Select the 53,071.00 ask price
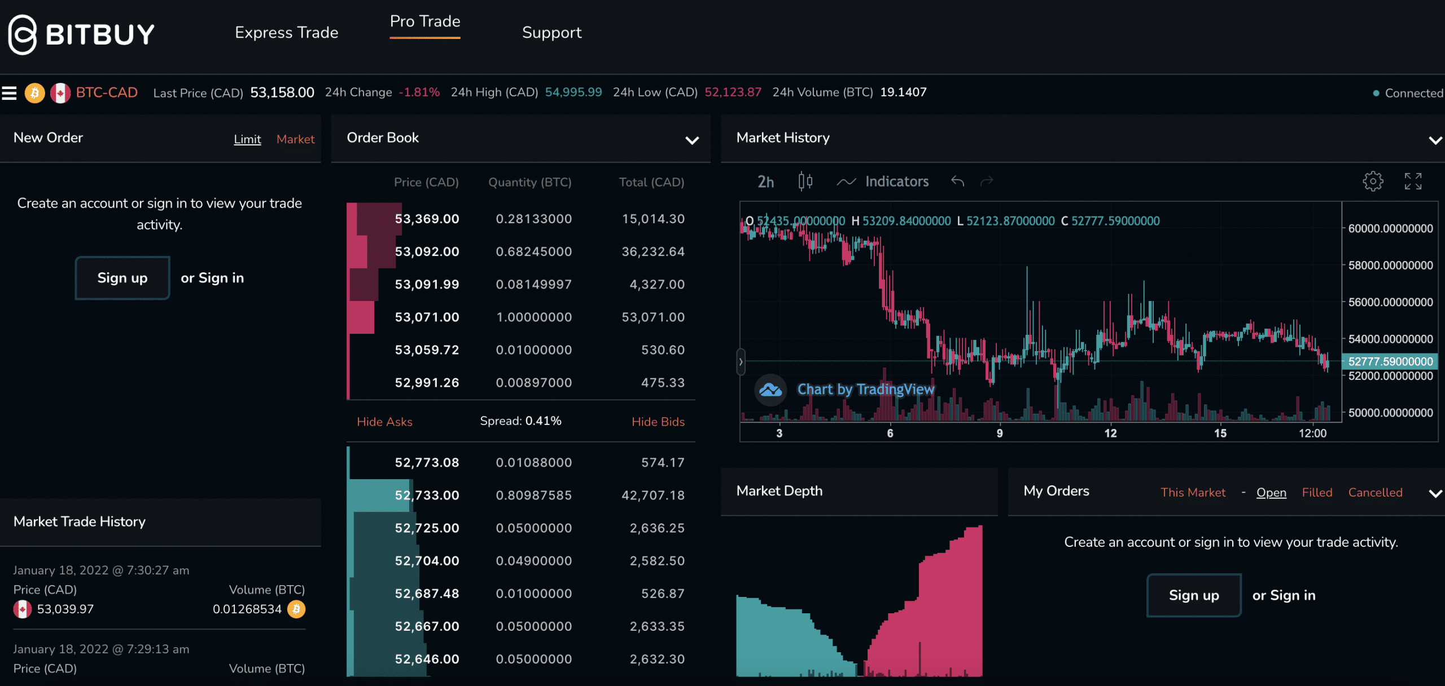This screenshot has width=1445, height=686. (x=427, y=317)
